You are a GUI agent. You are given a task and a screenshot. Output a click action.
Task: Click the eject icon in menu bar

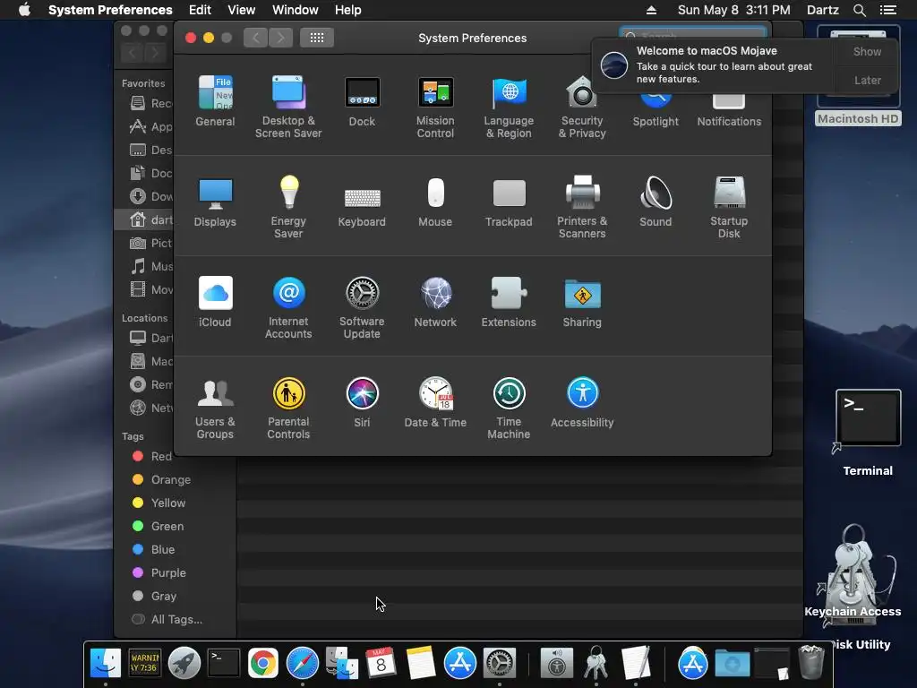coord(651,10)
